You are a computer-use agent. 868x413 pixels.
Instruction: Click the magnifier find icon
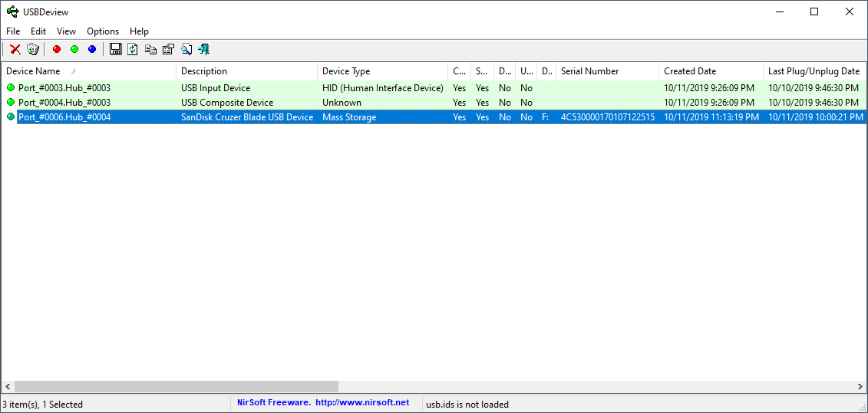click(186, 50)
